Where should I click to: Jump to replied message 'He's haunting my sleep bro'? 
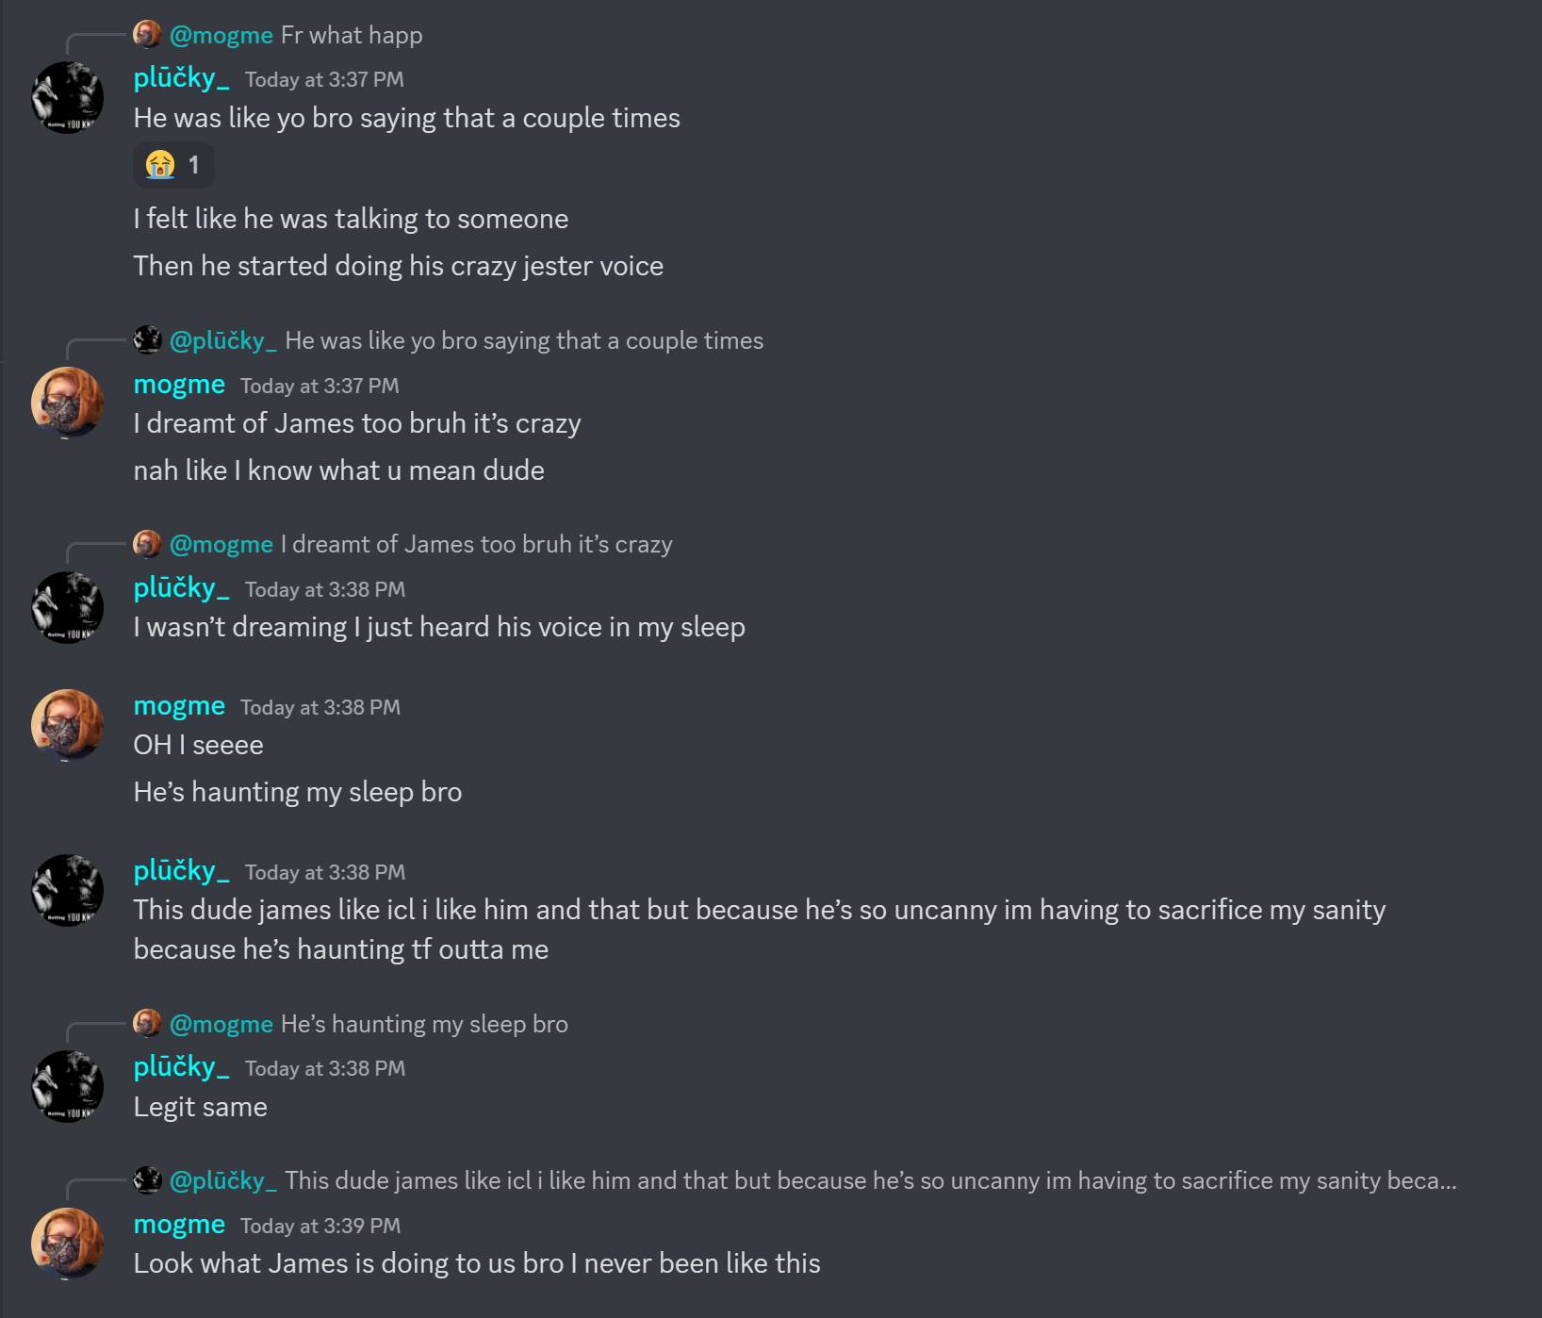[x=424, y=1024]
